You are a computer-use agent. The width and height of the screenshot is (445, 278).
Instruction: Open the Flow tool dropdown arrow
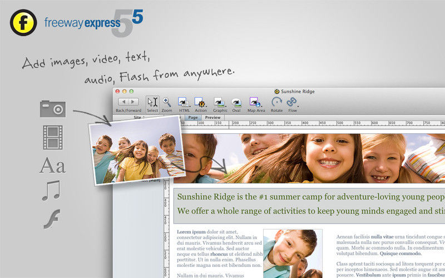pyautogui.click(x=298, y=106)
